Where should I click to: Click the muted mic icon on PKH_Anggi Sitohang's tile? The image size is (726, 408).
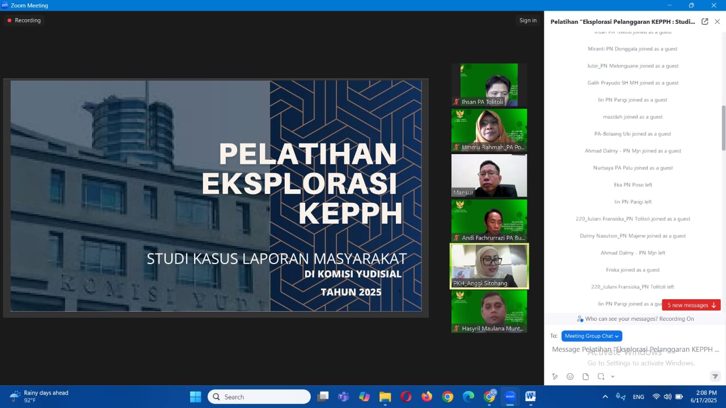[455, 283]
